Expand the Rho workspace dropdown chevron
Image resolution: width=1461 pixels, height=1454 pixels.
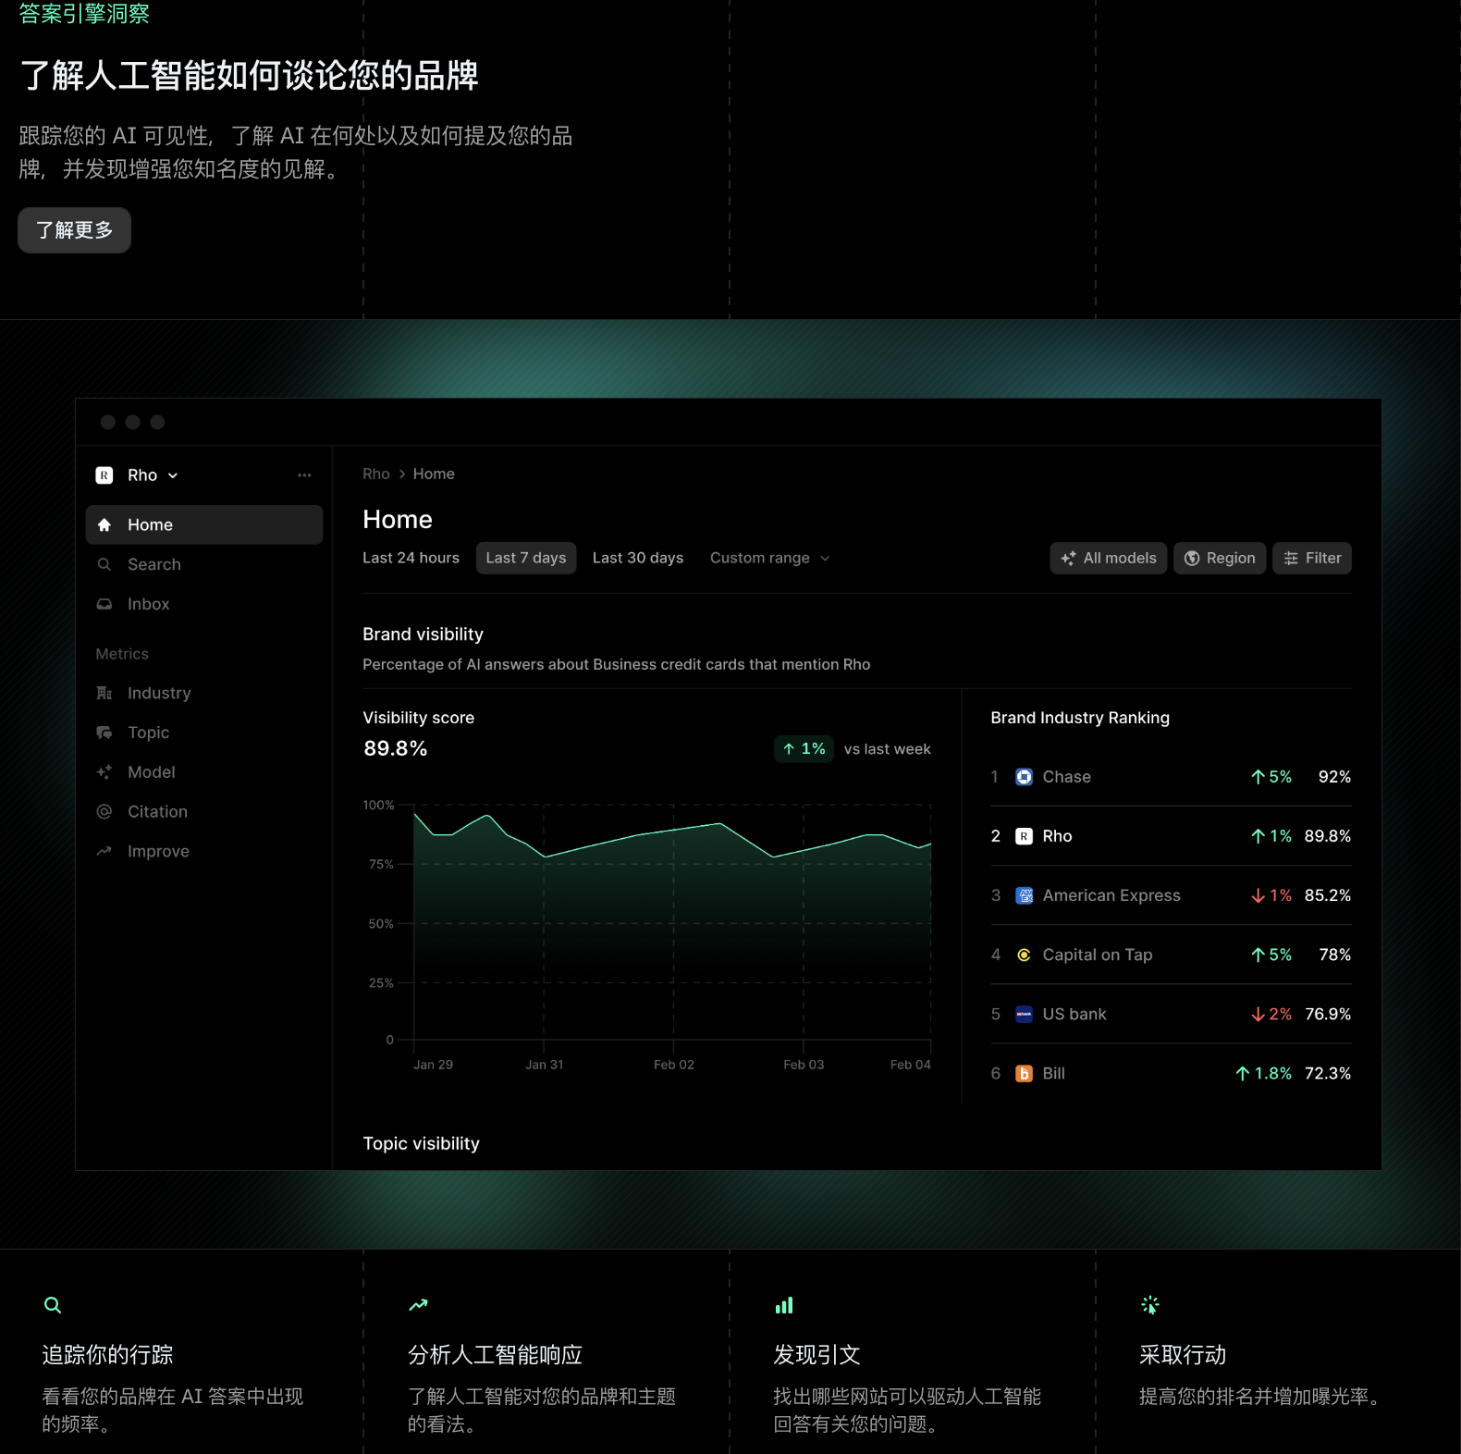click(x=173, y=475)
